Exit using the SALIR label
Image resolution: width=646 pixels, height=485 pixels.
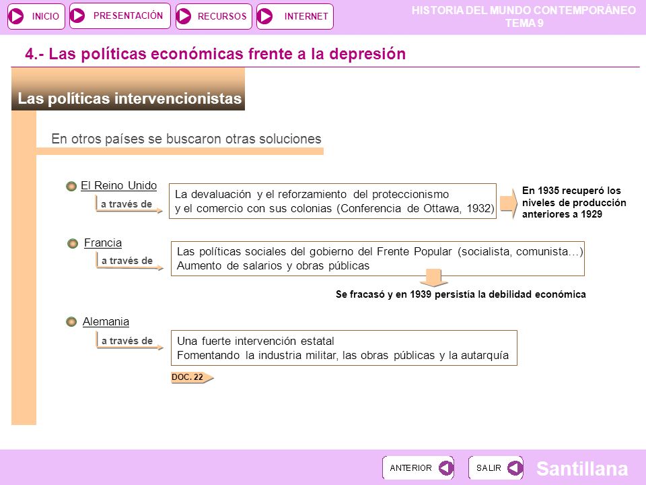[489, 467]
